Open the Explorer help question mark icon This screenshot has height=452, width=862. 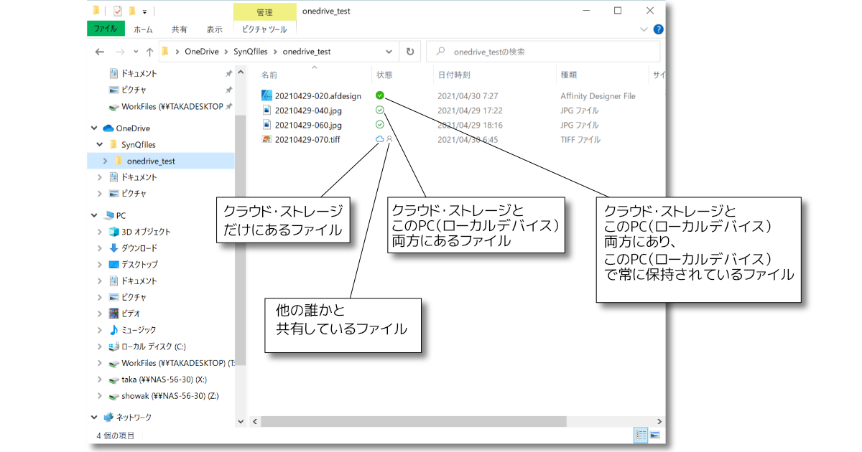(x=658, y=29)
